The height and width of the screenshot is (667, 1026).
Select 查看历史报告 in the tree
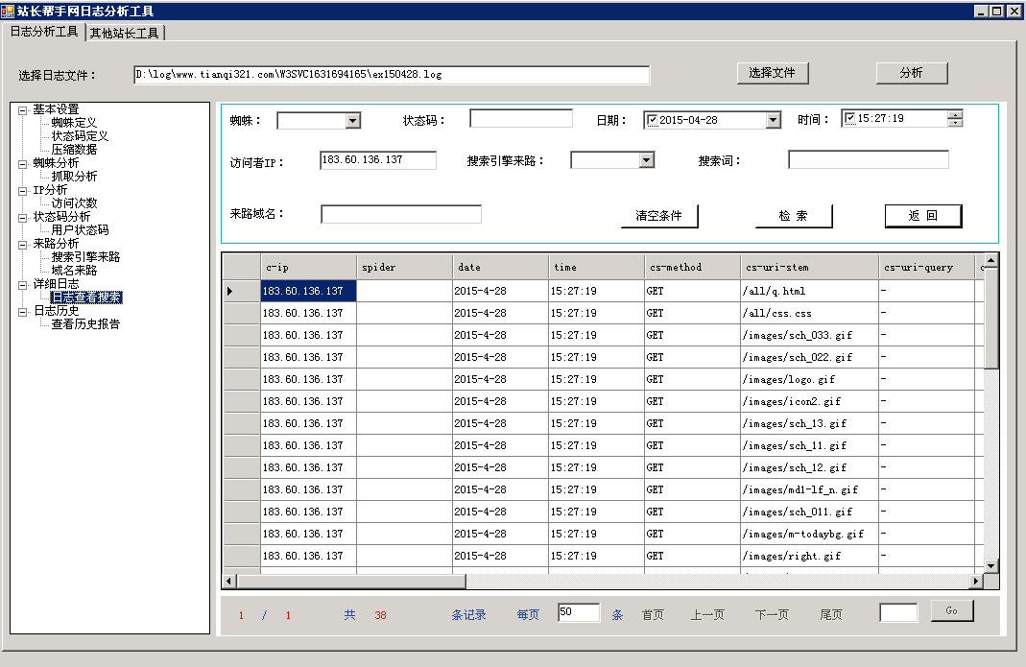click(85, 324)
